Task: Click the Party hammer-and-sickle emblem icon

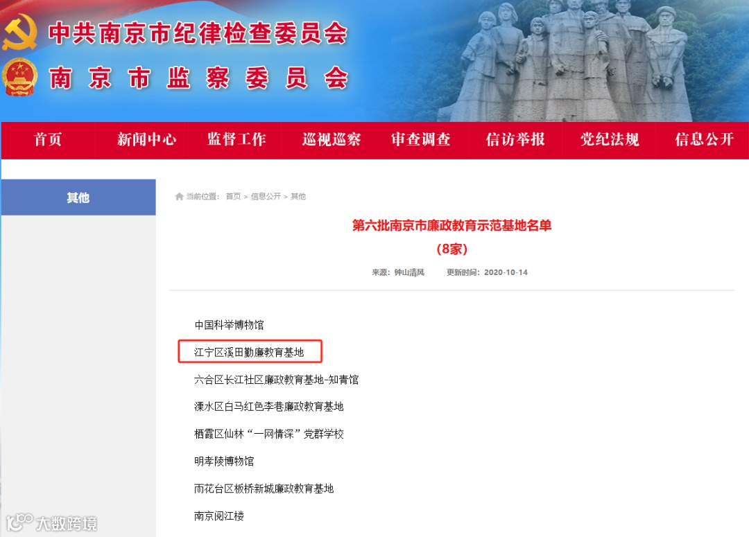Action: tap(19, 31)
